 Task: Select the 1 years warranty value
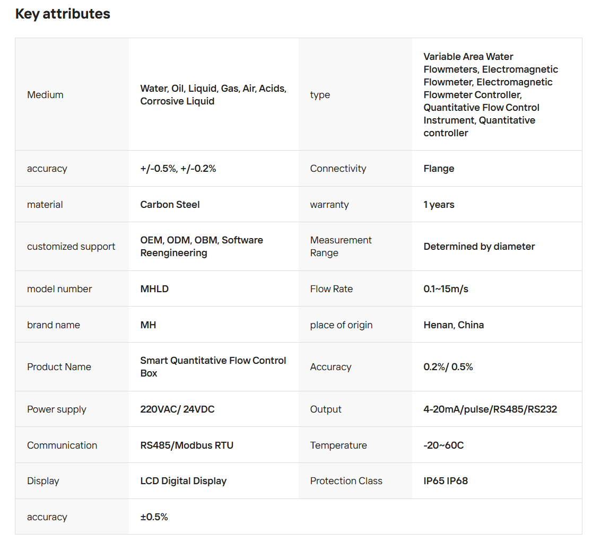click(x=439, y=205)
